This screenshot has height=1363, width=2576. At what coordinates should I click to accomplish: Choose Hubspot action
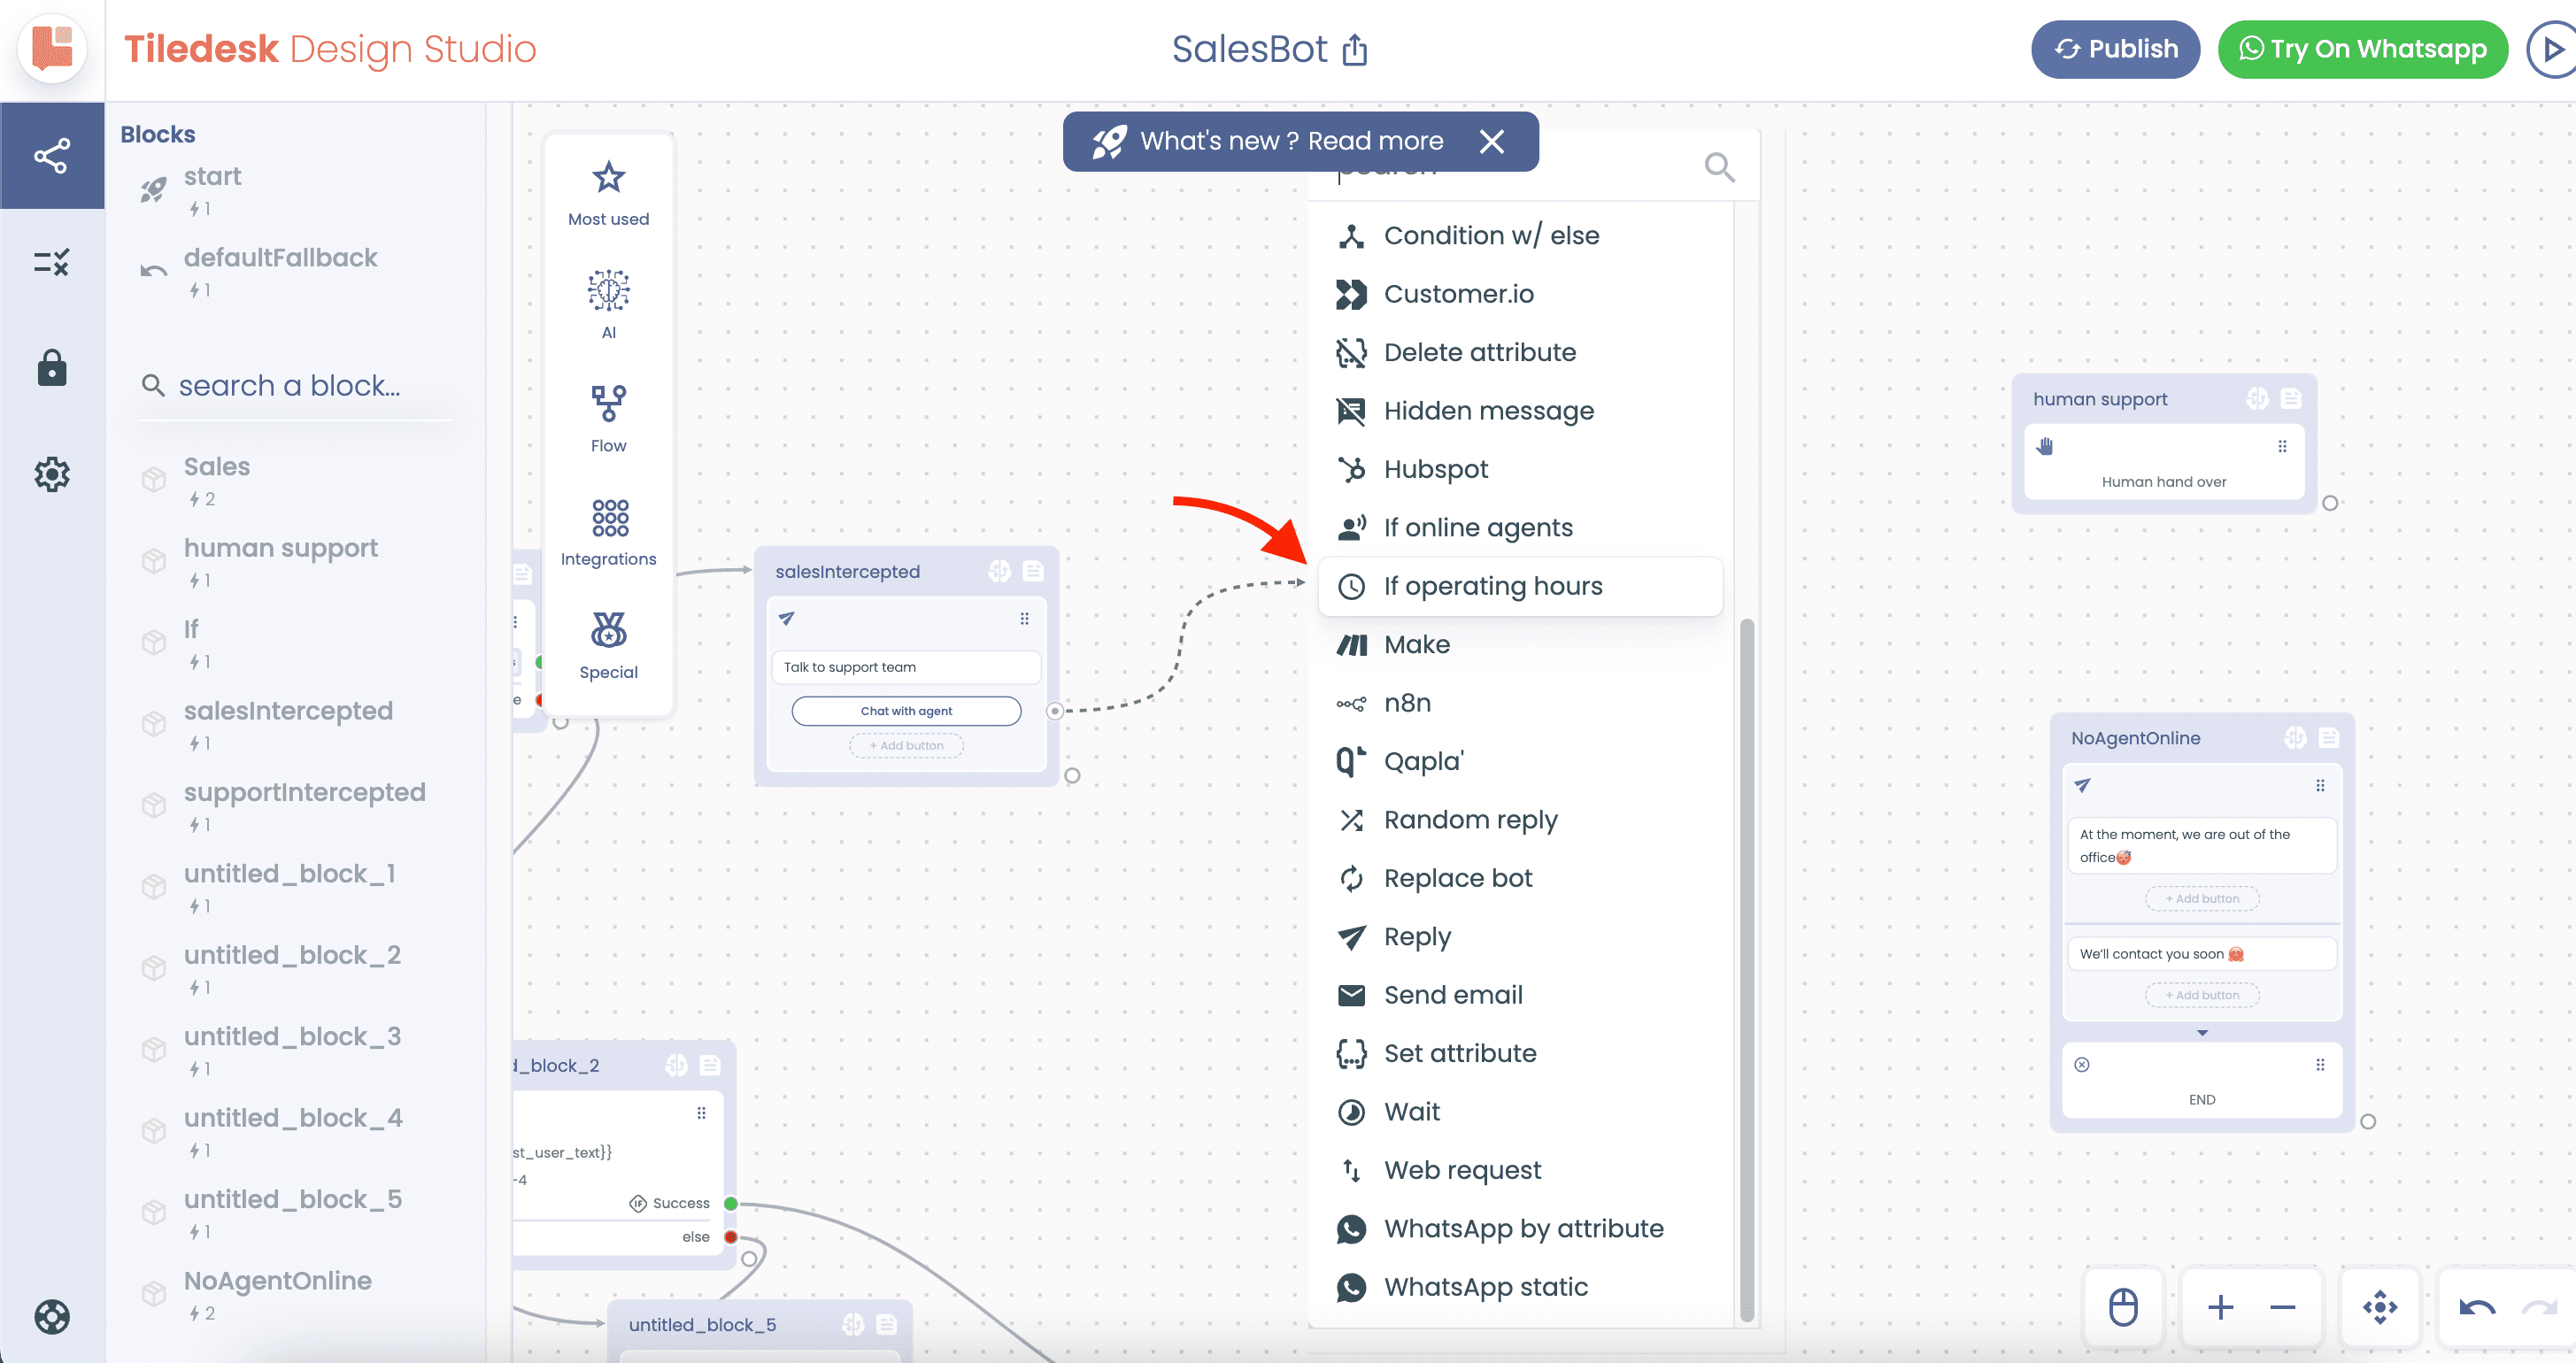(1520, 469)
